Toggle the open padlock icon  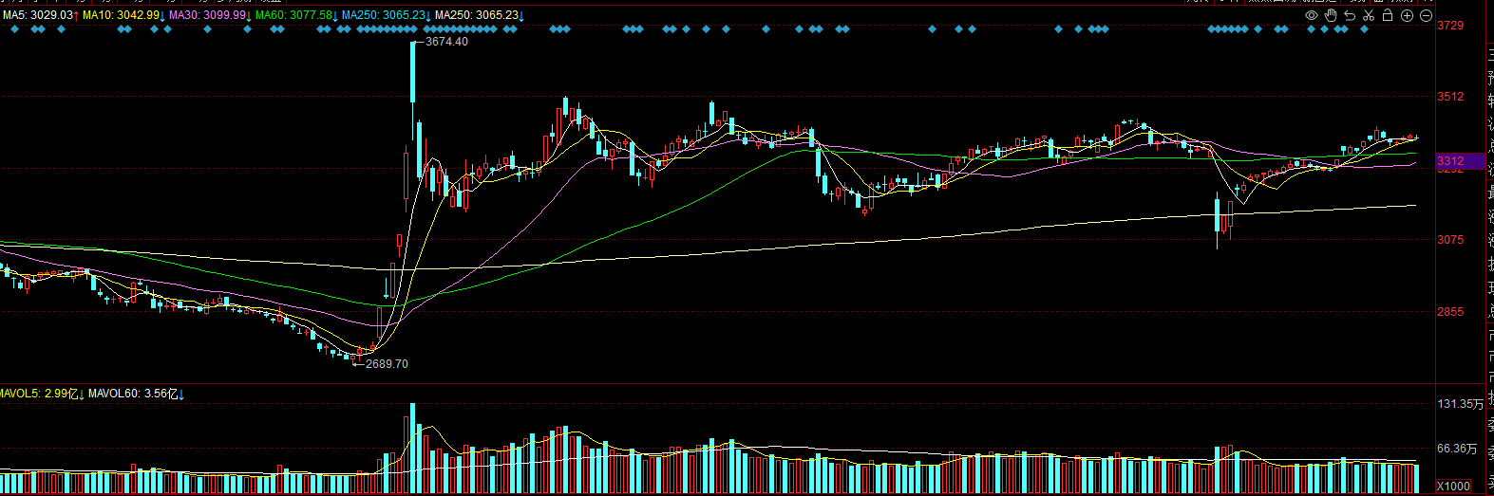1388,16
